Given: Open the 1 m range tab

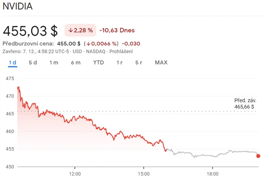Looking at the screenshot, I should (53, 62).
